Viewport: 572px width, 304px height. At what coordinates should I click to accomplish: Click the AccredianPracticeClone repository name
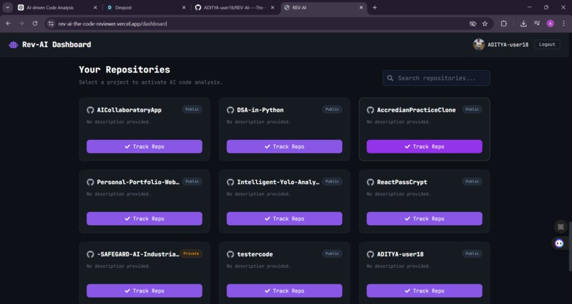click(x=417, y=110)
